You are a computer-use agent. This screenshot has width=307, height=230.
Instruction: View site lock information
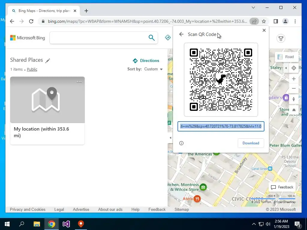click(x=43, y=21)
